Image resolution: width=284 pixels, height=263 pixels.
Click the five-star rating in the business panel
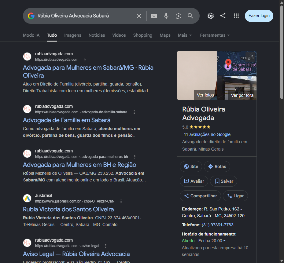pos(200,127)
